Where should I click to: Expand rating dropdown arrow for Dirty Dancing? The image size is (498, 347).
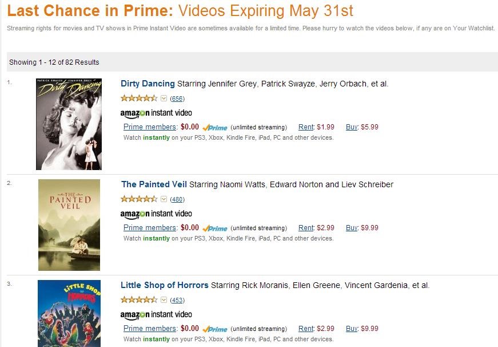tap(164, 98)
